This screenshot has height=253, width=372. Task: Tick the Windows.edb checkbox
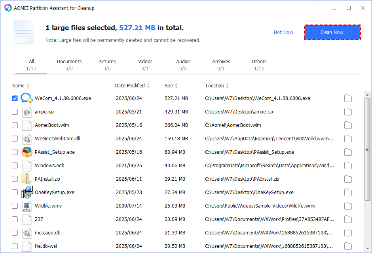(15, 165)
